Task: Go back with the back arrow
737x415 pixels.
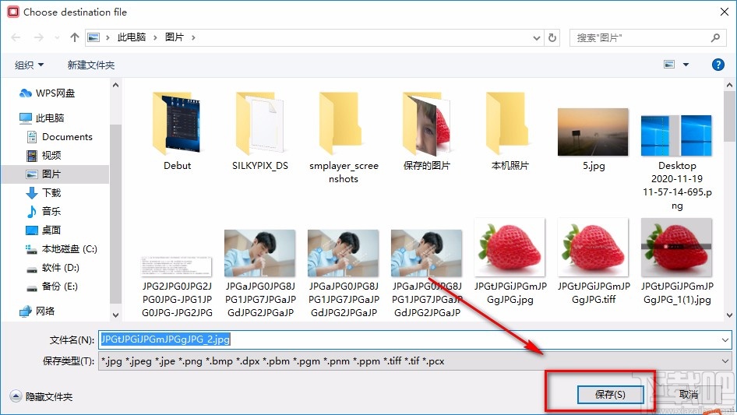Action: pyautogui.click(x=16, y=37)
